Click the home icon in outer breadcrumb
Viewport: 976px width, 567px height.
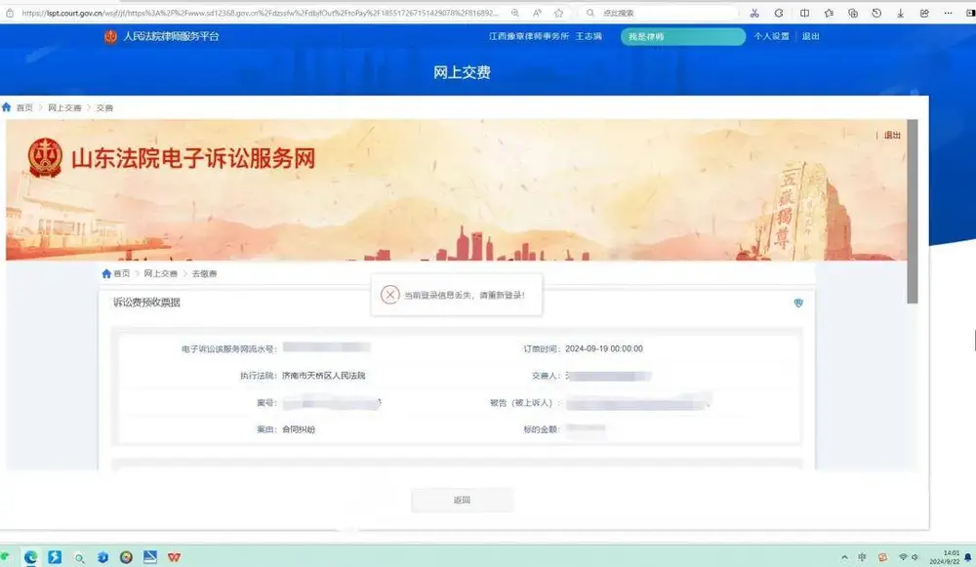pos(7,107)
